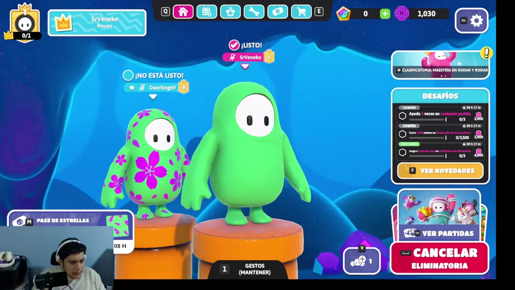Open the shopping cart store tab
The width and height of the screenshot is (515, 290).
coord(301,12)
